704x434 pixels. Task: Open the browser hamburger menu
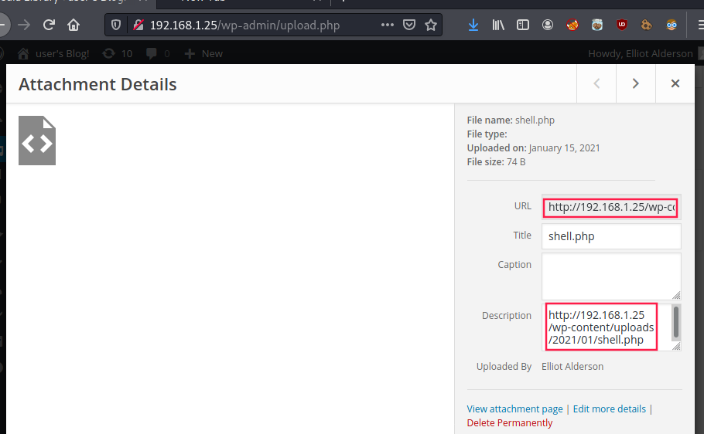(x=699, y=25)
